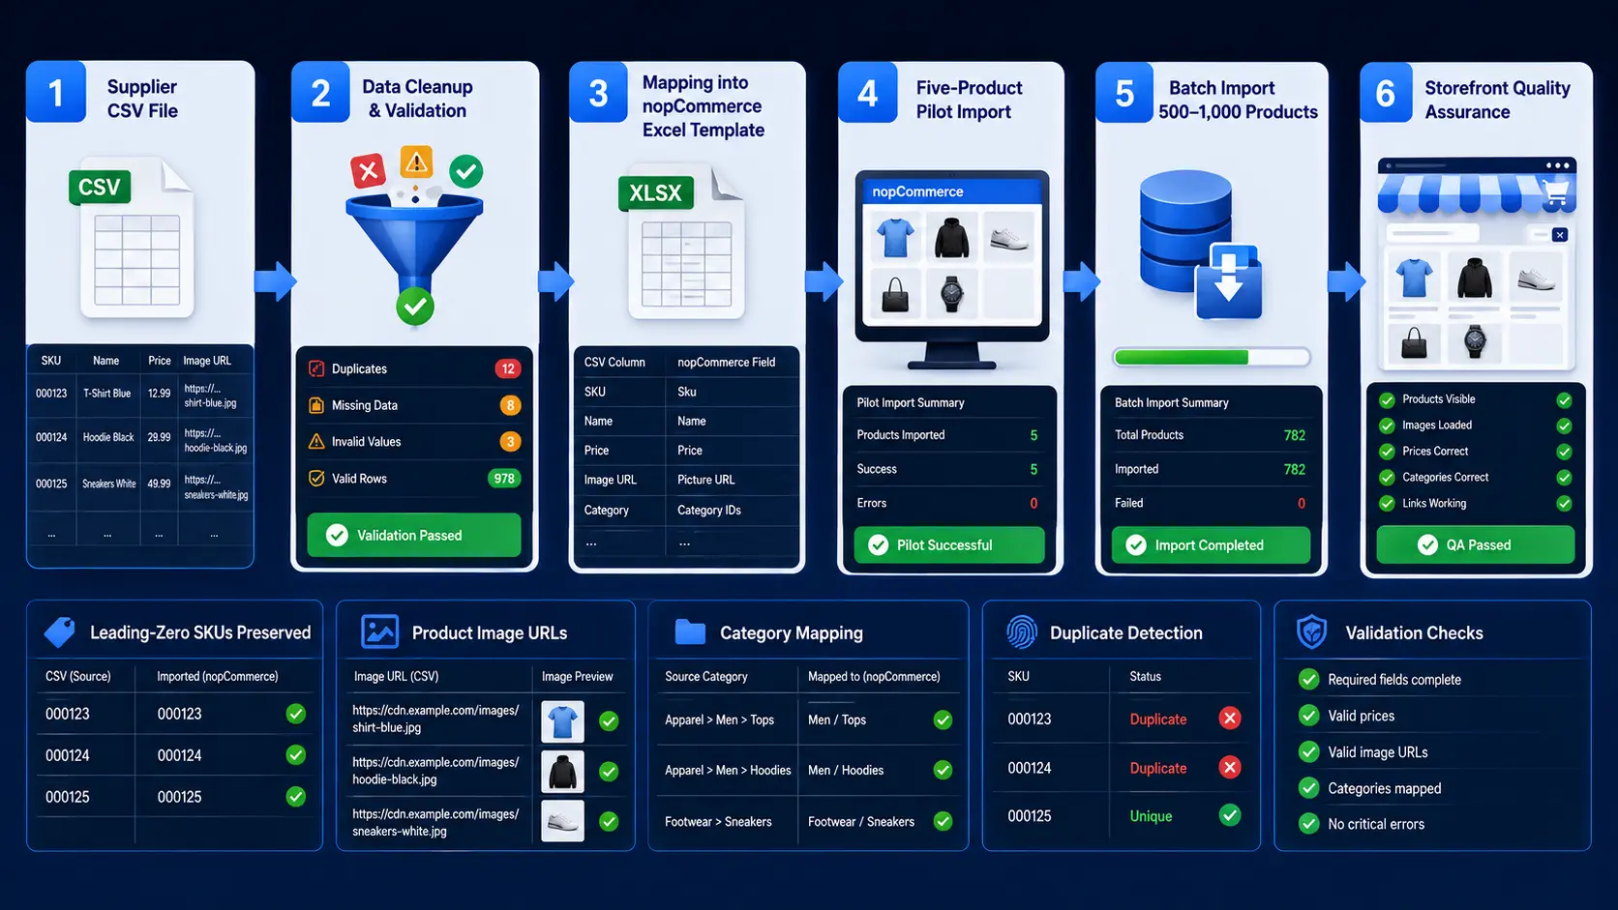The height and width of the screenshot is (910, 1618).
Task: Click the green CSV file icon
Action: (133, 239)
